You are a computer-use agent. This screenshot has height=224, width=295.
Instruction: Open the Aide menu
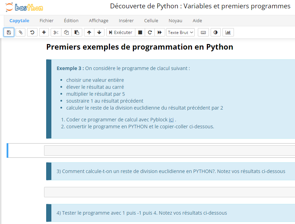(x=197, y=20)
